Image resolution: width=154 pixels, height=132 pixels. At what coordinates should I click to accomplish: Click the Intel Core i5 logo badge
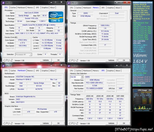click(56, 17)
